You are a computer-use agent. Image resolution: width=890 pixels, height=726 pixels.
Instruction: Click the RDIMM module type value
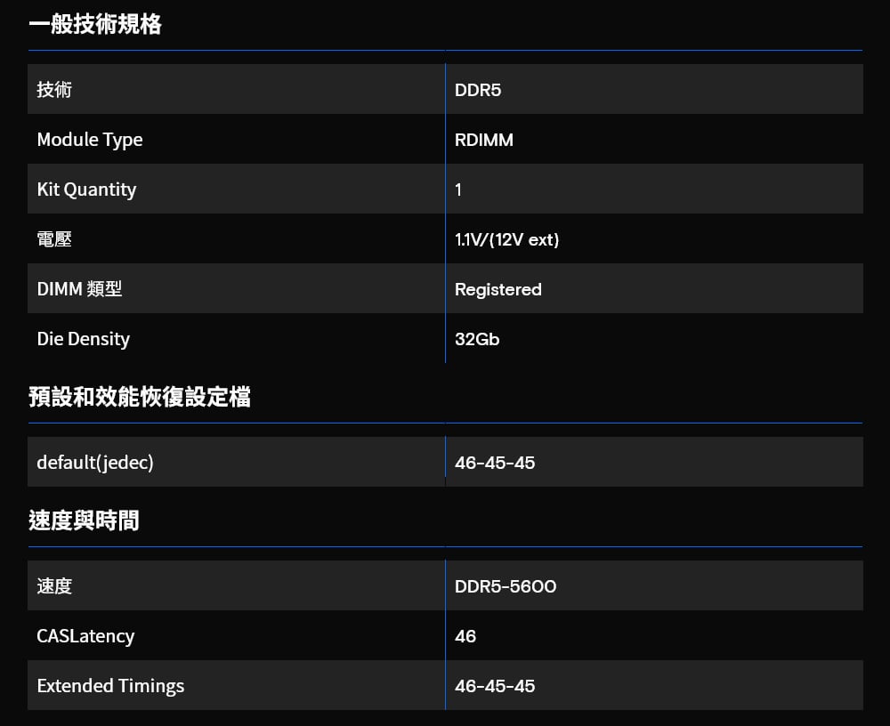pos(484,141)
